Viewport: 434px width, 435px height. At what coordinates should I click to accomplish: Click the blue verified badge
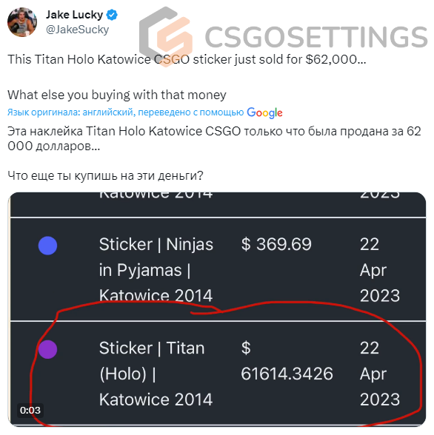[x=112, y=15]
